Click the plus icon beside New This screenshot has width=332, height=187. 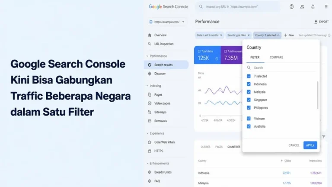pyautogui.click(x=286, y=35)
